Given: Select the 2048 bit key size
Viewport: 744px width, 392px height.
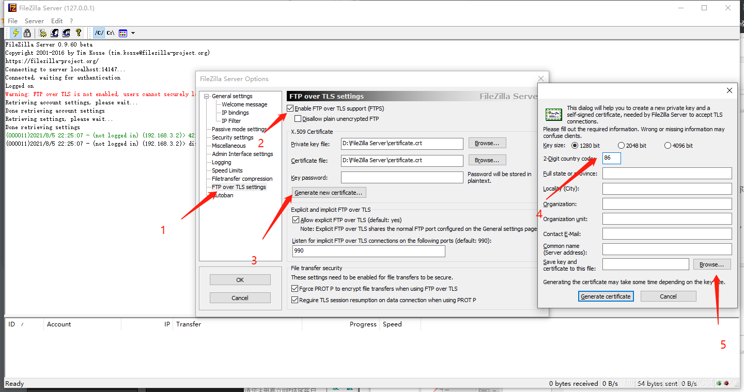Looking at the screenshot, I should pos(621,146).
